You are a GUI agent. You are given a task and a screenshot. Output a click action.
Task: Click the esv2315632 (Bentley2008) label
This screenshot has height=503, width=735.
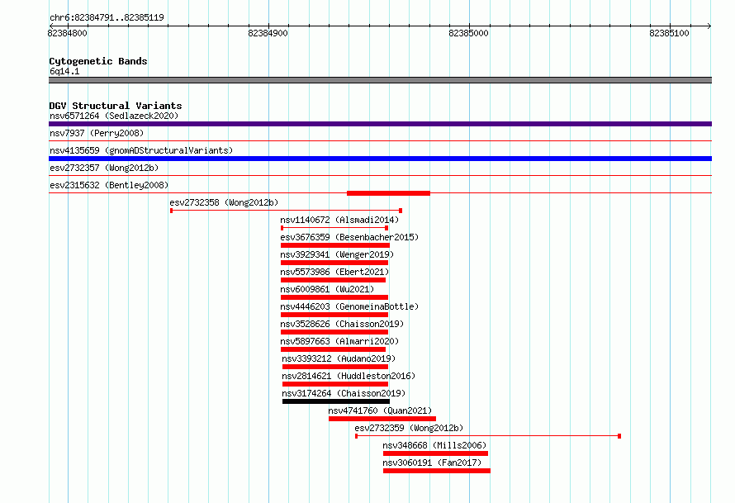tap(109, 185)
